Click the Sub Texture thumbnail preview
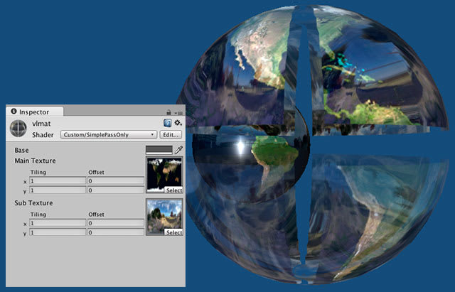 (164, 215)
